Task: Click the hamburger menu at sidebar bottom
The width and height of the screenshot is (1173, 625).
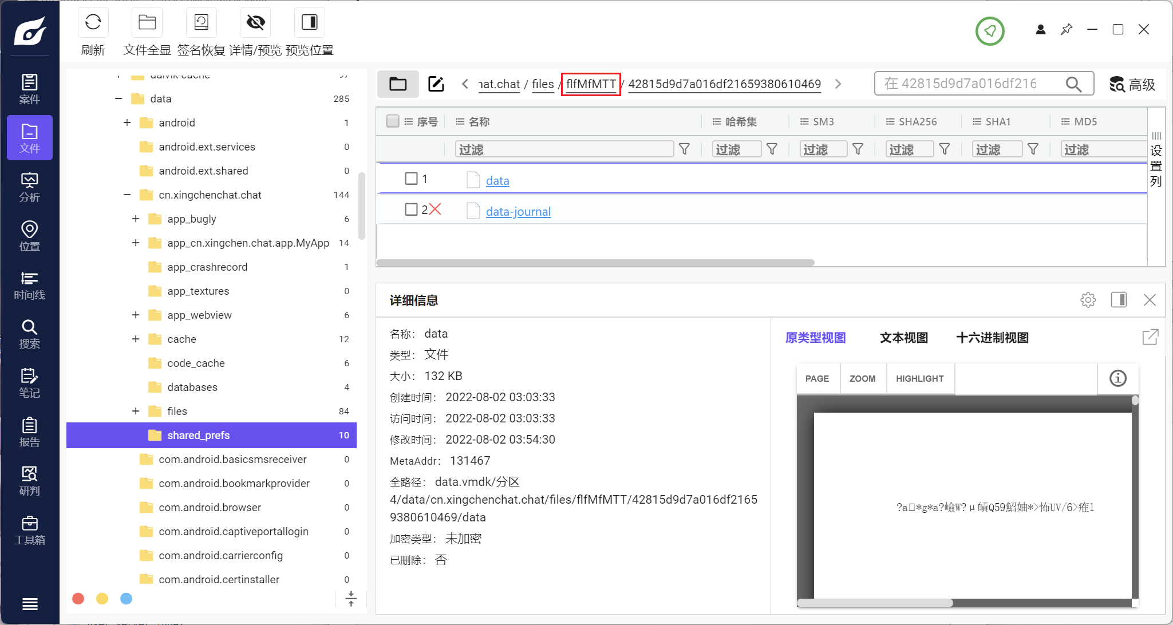Action: (x=30, y=604)
